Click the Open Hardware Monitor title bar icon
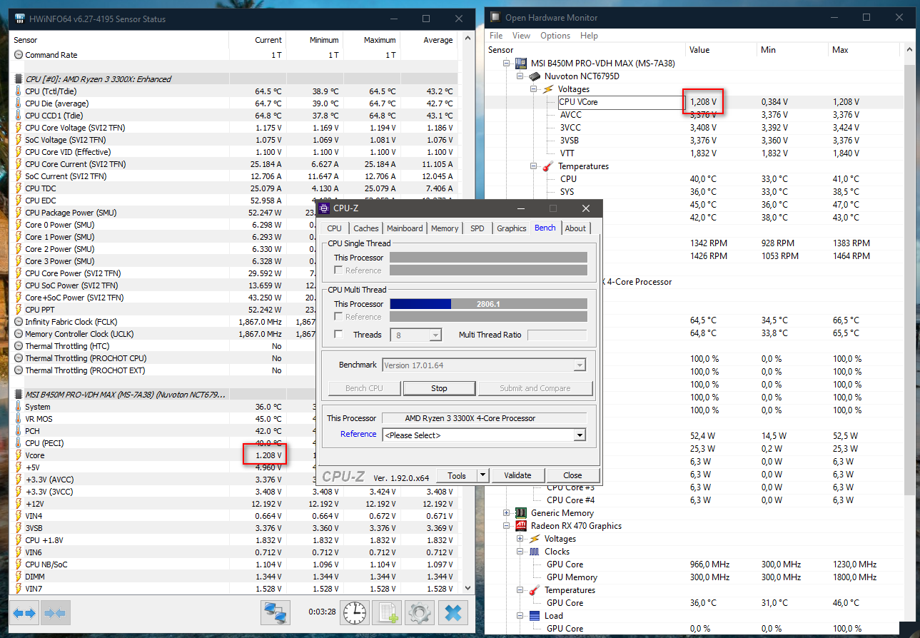920x638 pixels. click(x=495, y=18)
